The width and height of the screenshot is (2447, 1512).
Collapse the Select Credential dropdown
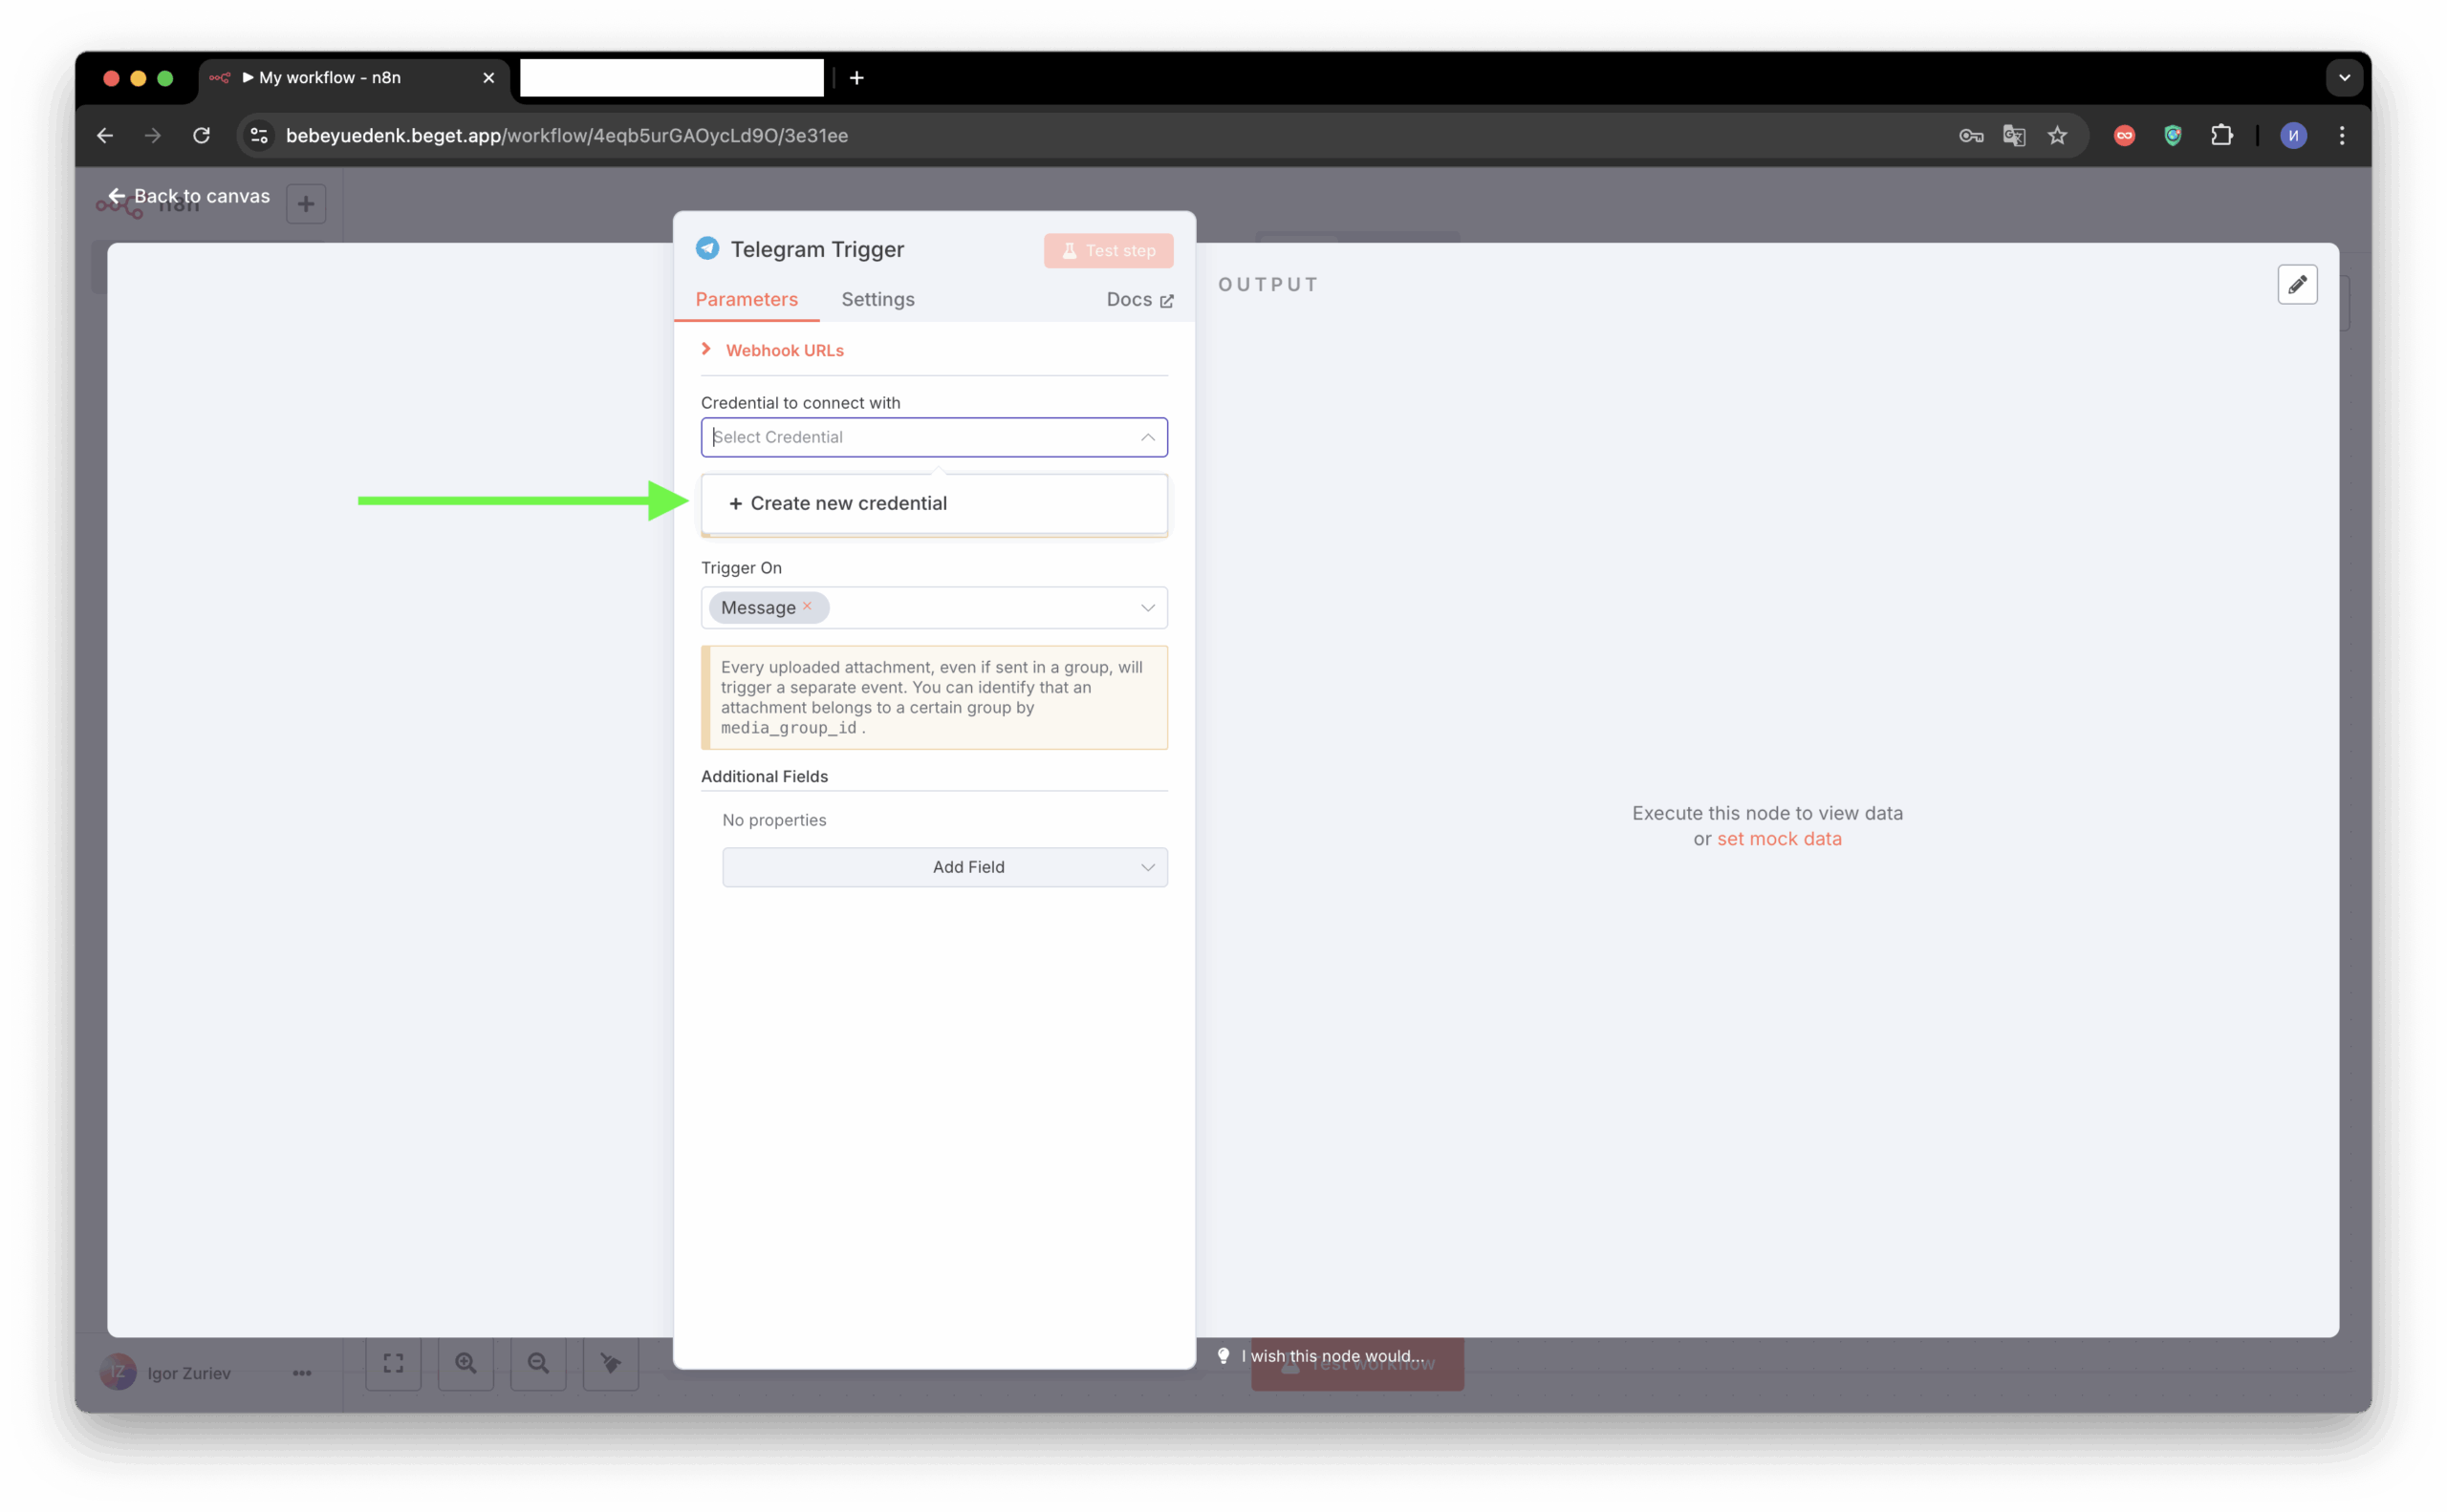tap(1147, 437)
